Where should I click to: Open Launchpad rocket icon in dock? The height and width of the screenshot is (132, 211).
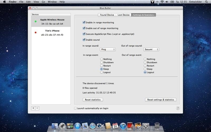click(62, 126)
